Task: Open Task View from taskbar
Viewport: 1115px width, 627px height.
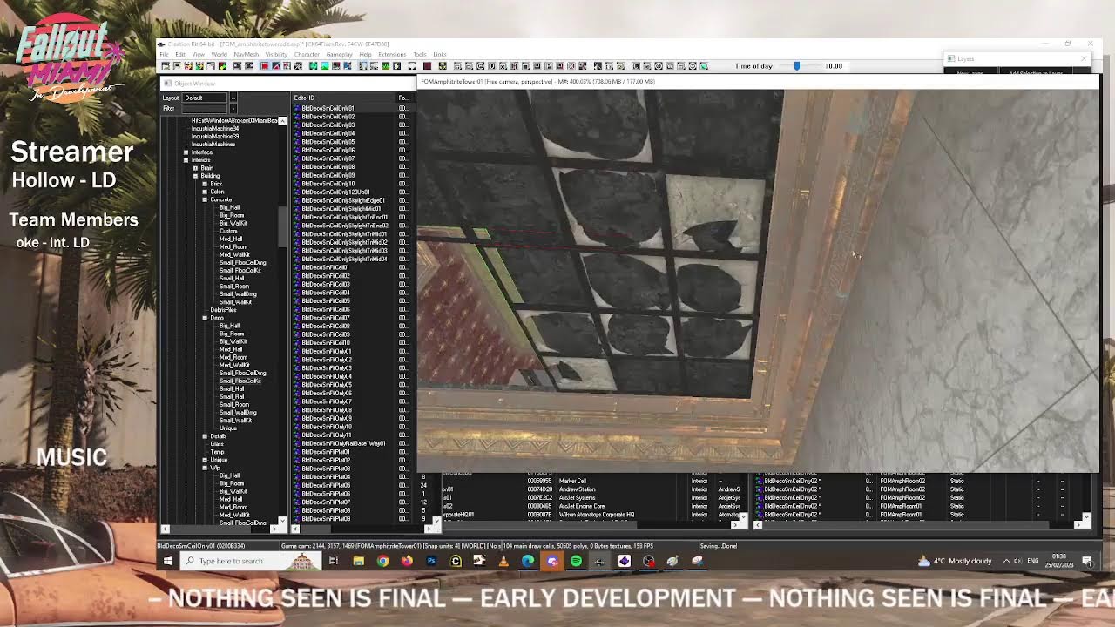Action: point(334,561)
